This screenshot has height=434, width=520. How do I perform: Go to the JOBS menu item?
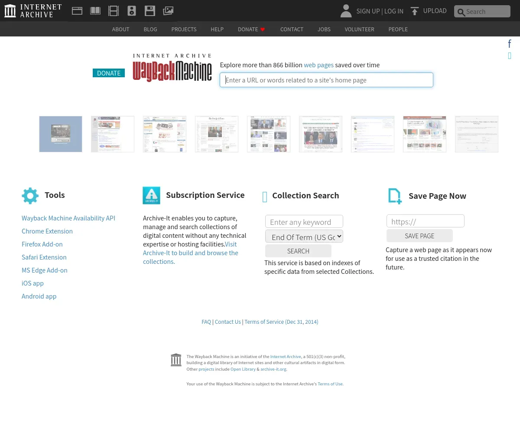coord(324,29)
